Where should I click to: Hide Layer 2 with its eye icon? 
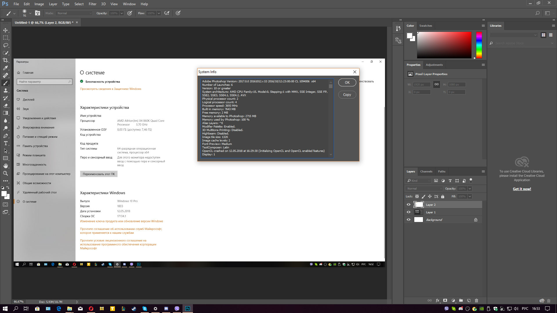click(x=408, y=205)
